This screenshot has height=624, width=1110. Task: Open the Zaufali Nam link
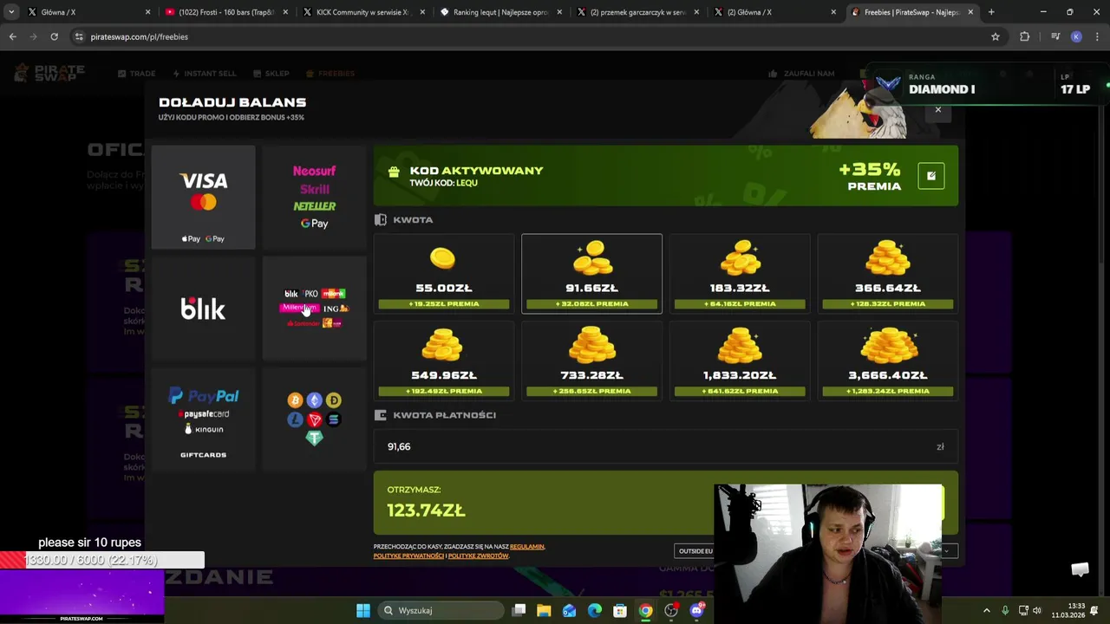(801, 74)
